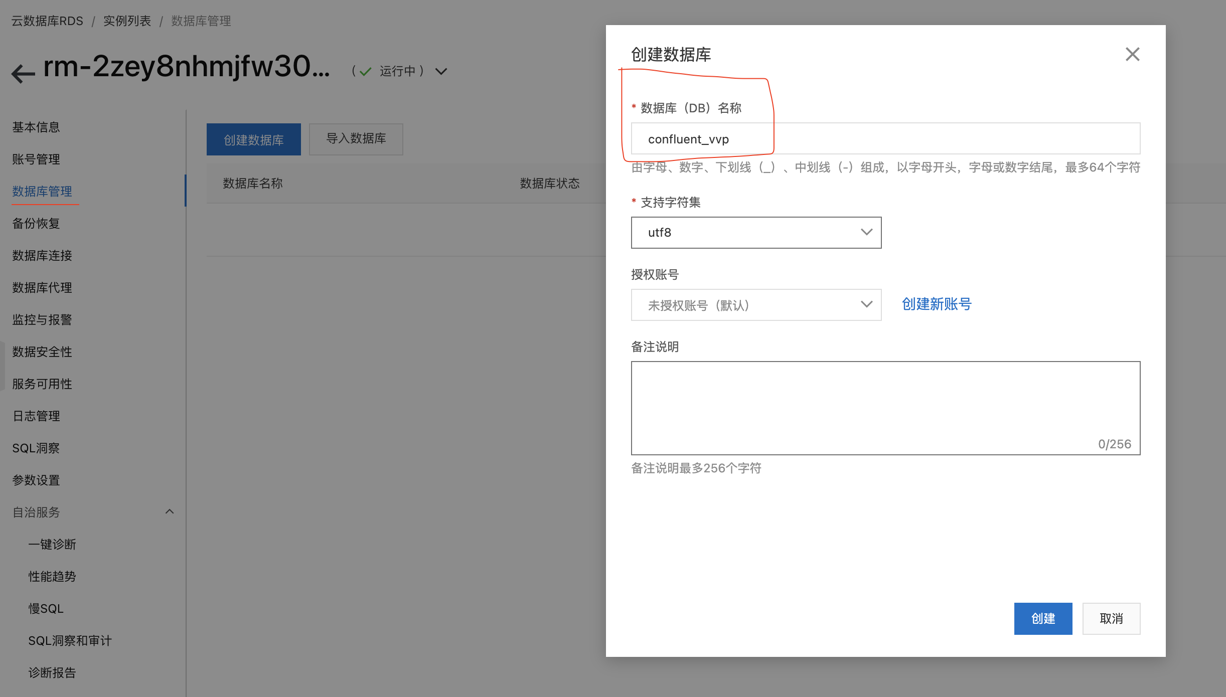Screen dimensions: 1226x697
Task: Select 慢SQL under 自治服务
Action: [46, 609]
